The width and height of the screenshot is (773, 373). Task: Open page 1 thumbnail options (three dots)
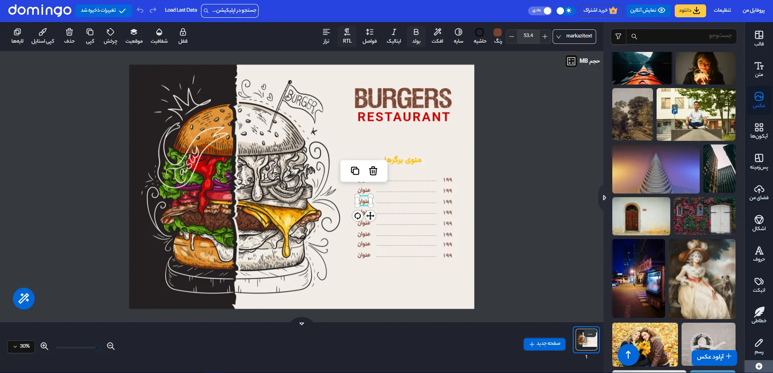(x=590, y=334)
